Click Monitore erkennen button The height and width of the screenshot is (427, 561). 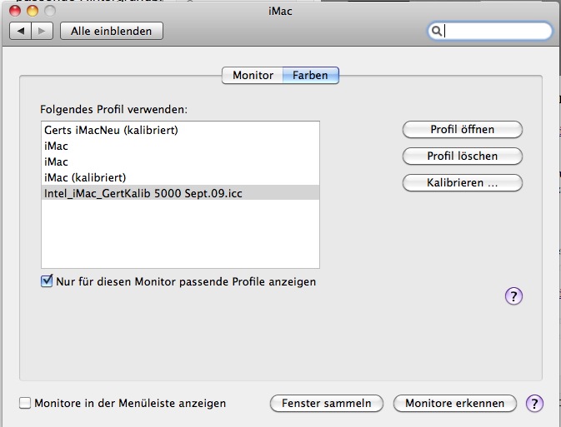(x=454, y=403)
